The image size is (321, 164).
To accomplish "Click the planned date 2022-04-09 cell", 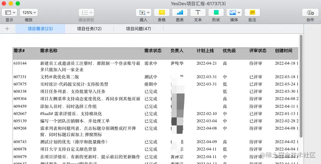I will [207, 142].
